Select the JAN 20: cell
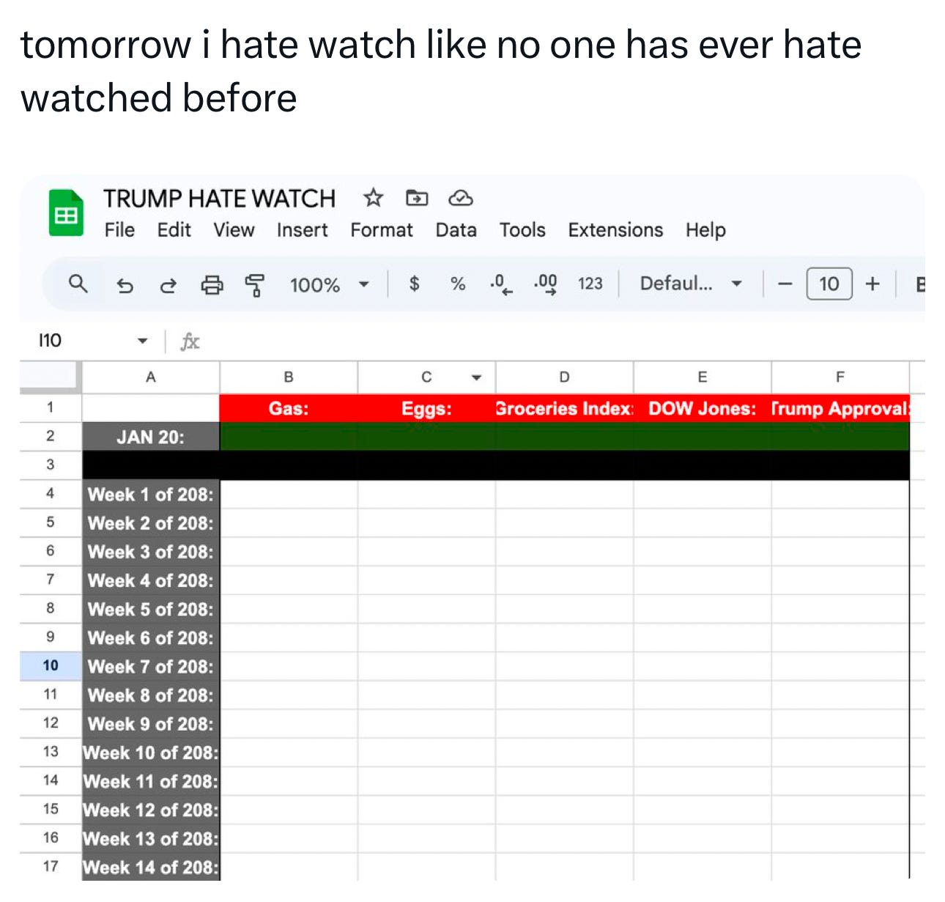Image resolution: width=945 pixels, height=902 pixels. 151,437
